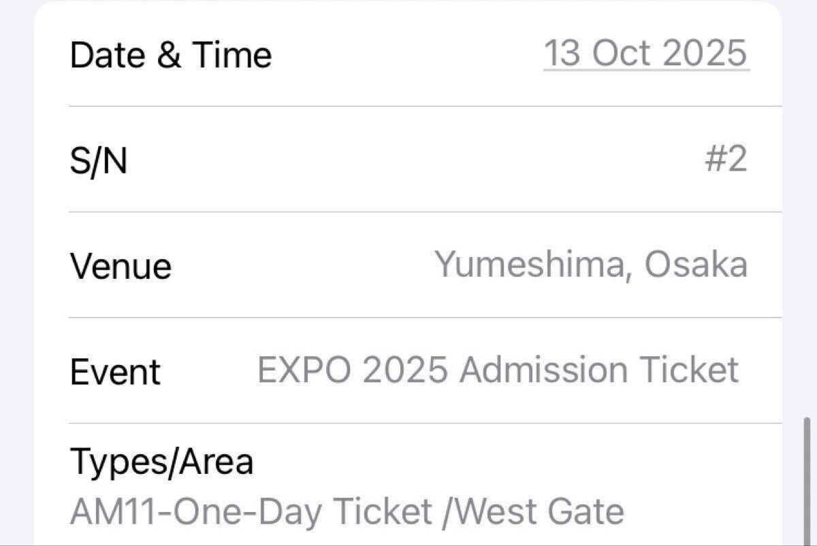Select EXPO 2025 Admission Ticket event value
Screen dimensions: 817x546
coord(498,371)
